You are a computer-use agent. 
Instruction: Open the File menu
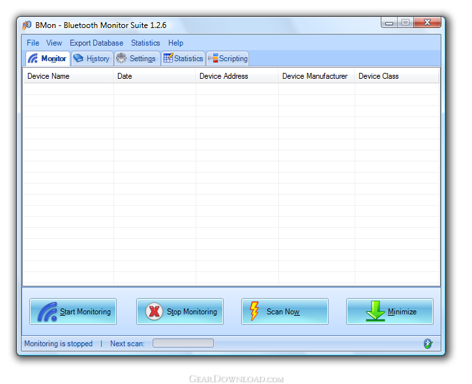[x=33, y=43]
